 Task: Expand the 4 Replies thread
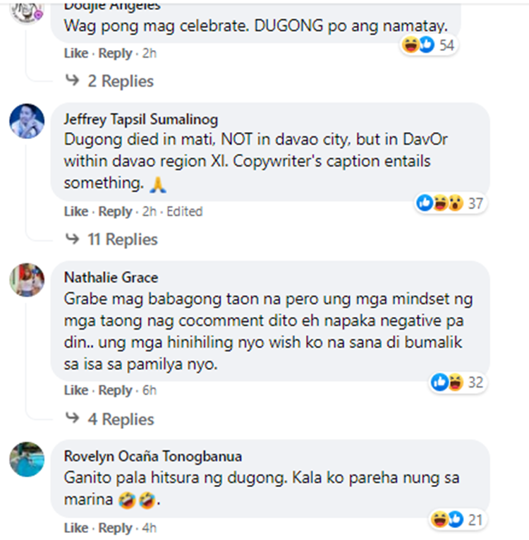pos(110,419)
